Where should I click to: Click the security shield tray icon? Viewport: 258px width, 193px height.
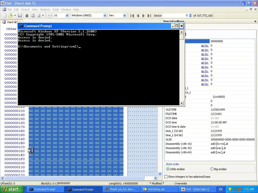click(230, 189)
